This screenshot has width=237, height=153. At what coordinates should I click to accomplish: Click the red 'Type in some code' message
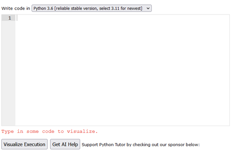pyautogui.click(x=50, y=131)
